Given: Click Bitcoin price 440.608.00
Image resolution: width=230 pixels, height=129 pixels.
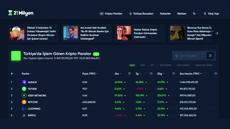Looking at the screenshot, I should click(89, 102).
